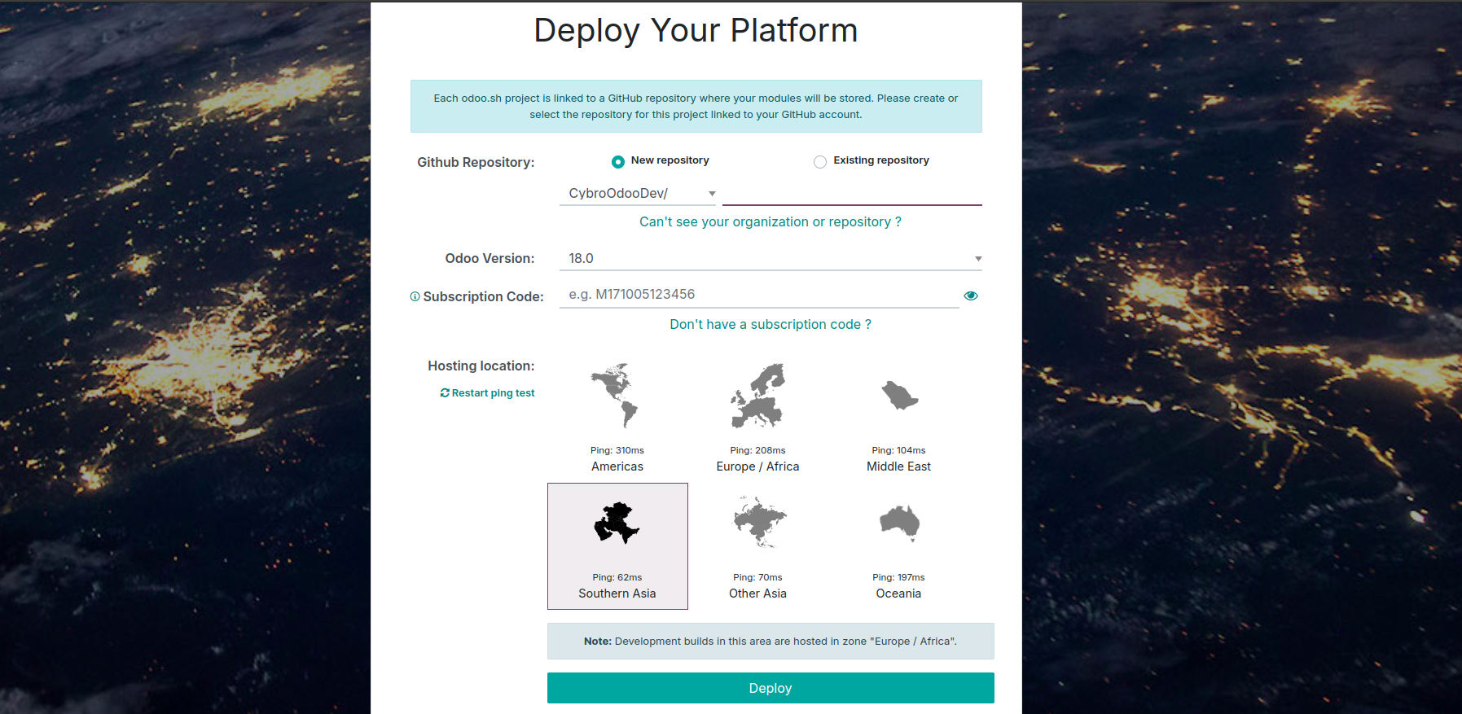Choose the Europe / Africa map icon
1462x714 pixels.
[x=757, y=396]
